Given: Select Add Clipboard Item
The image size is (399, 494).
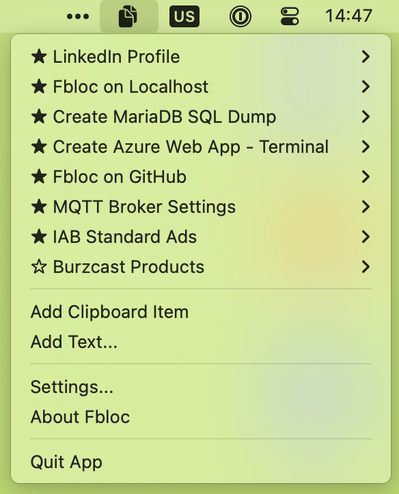Looking at the screenshot, I should pos(201,312).
